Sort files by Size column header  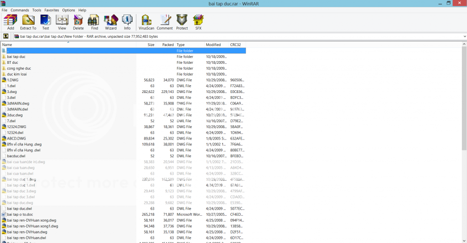[151, 45]
